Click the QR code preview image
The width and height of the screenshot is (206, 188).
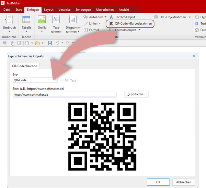tap(102, 137)
